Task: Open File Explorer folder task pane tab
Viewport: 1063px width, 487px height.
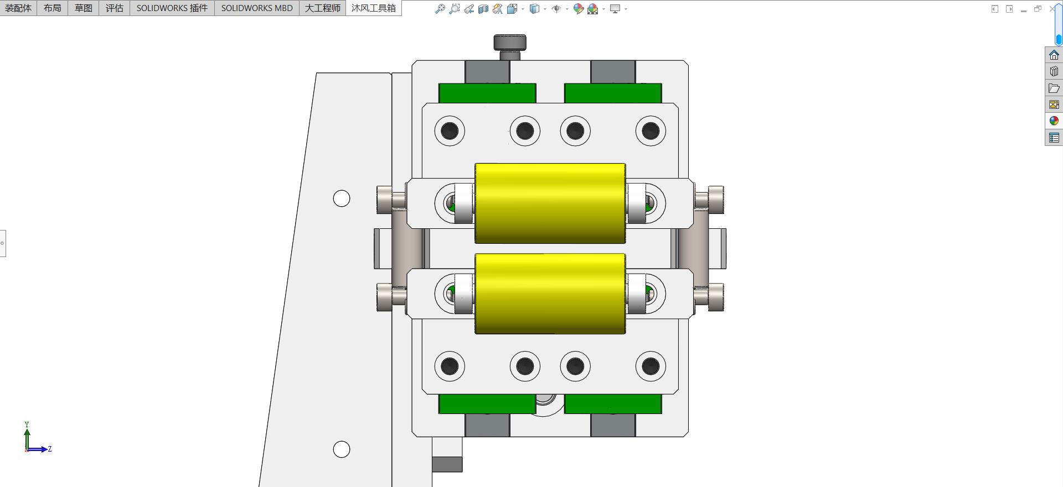Action: click(x=1054, y=88)
